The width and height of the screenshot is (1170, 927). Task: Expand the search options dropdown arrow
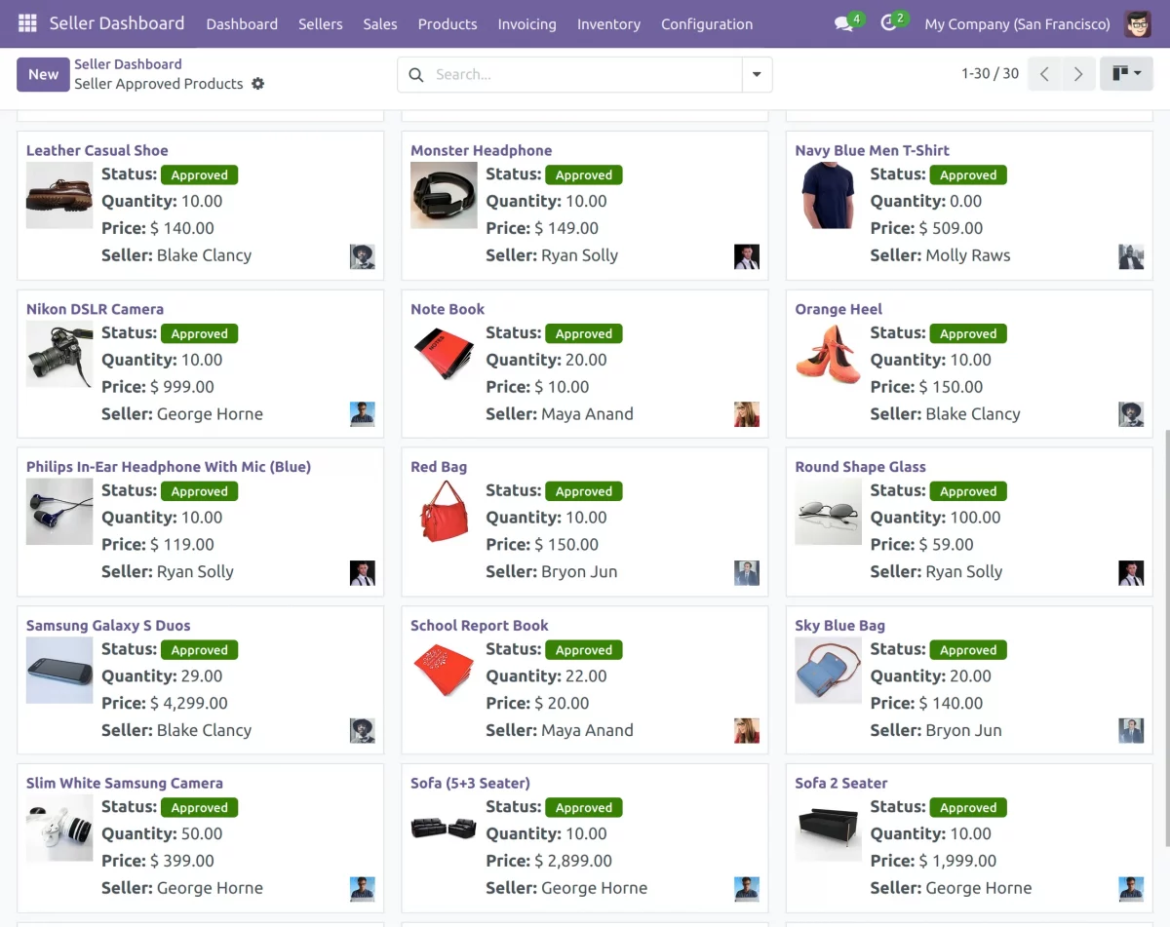pos(757,74)
